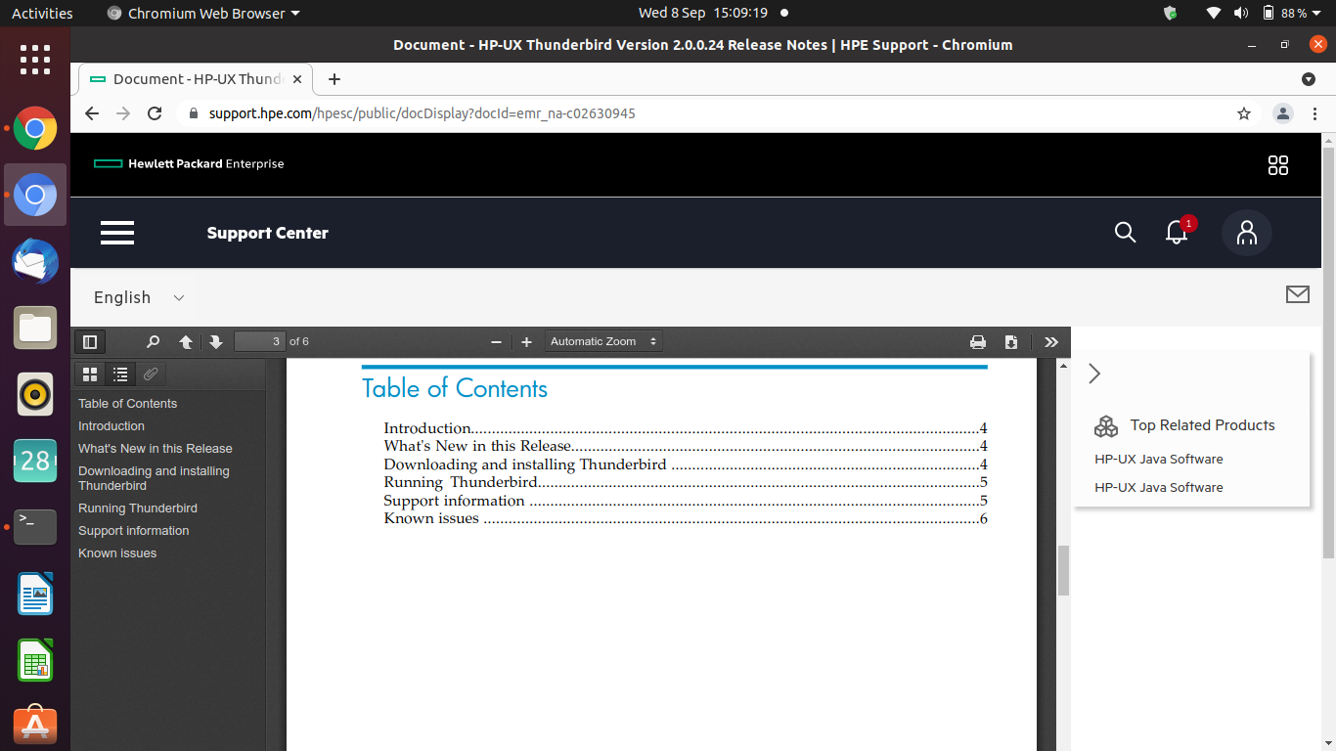The image size is (1336, 751).
Task: Open second HP-UX Java Software link
Action: tap(1159, 487)
